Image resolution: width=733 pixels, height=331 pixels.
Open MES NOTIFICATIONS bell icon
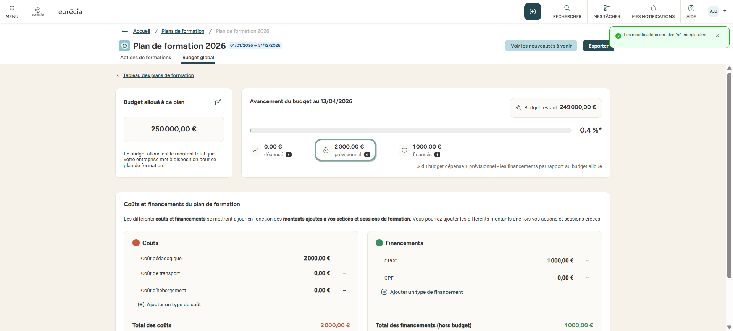pyautogui.click(x=653, y=8)
